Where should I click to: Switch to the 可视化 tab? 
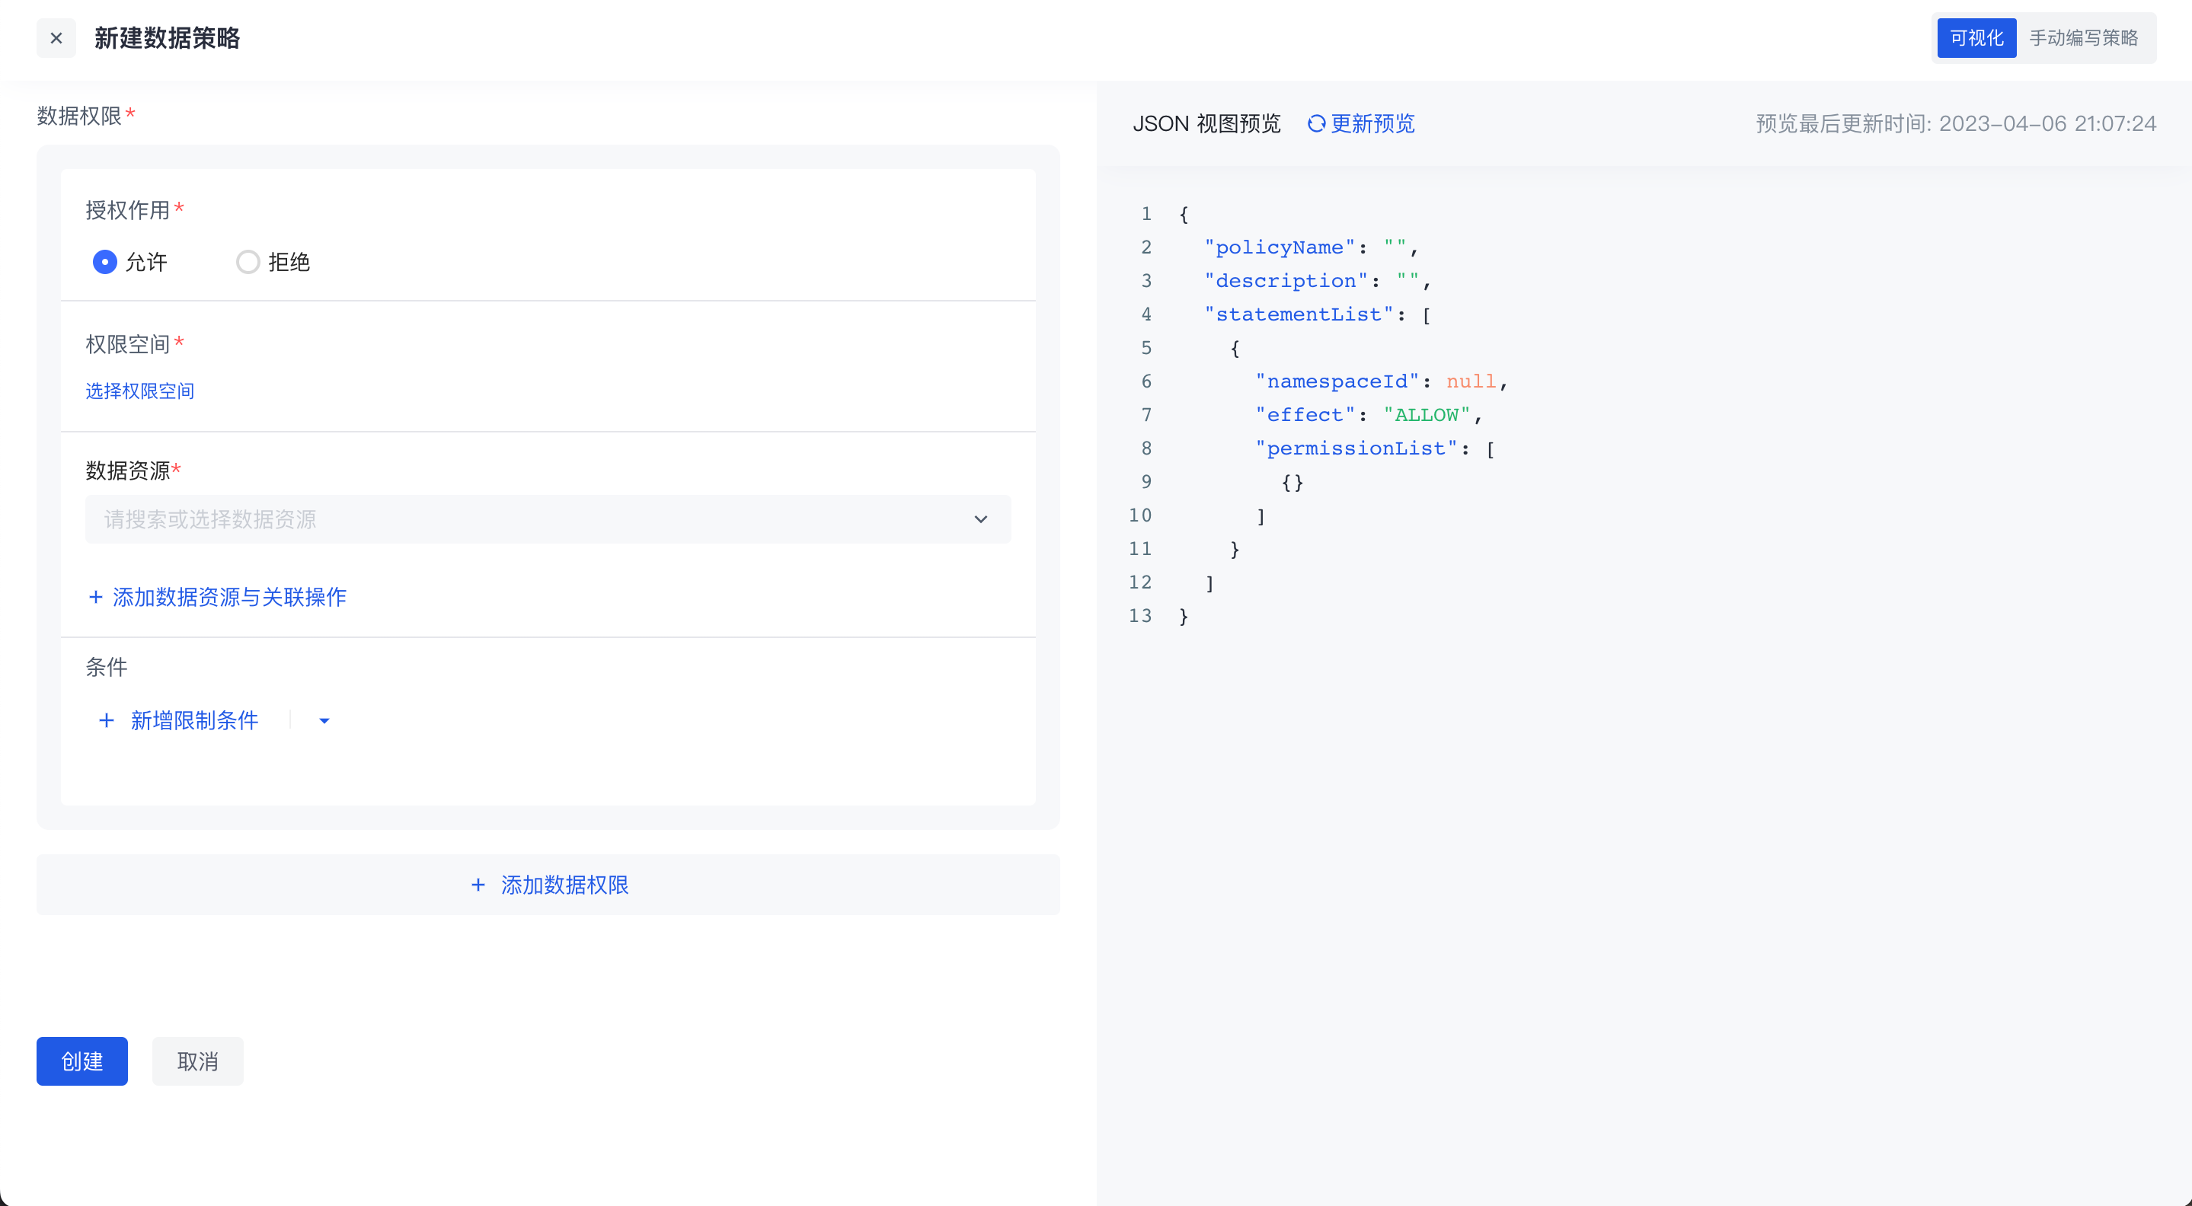click(1976, 38)
